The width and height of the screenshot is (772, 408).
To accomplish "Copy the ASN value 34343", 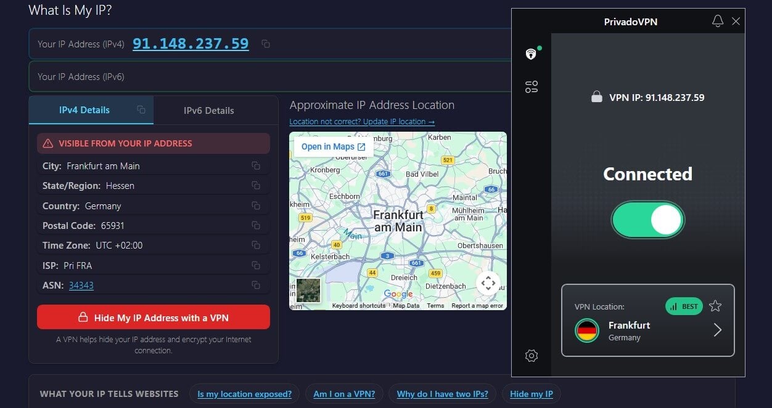I will [x=255, y=285].
